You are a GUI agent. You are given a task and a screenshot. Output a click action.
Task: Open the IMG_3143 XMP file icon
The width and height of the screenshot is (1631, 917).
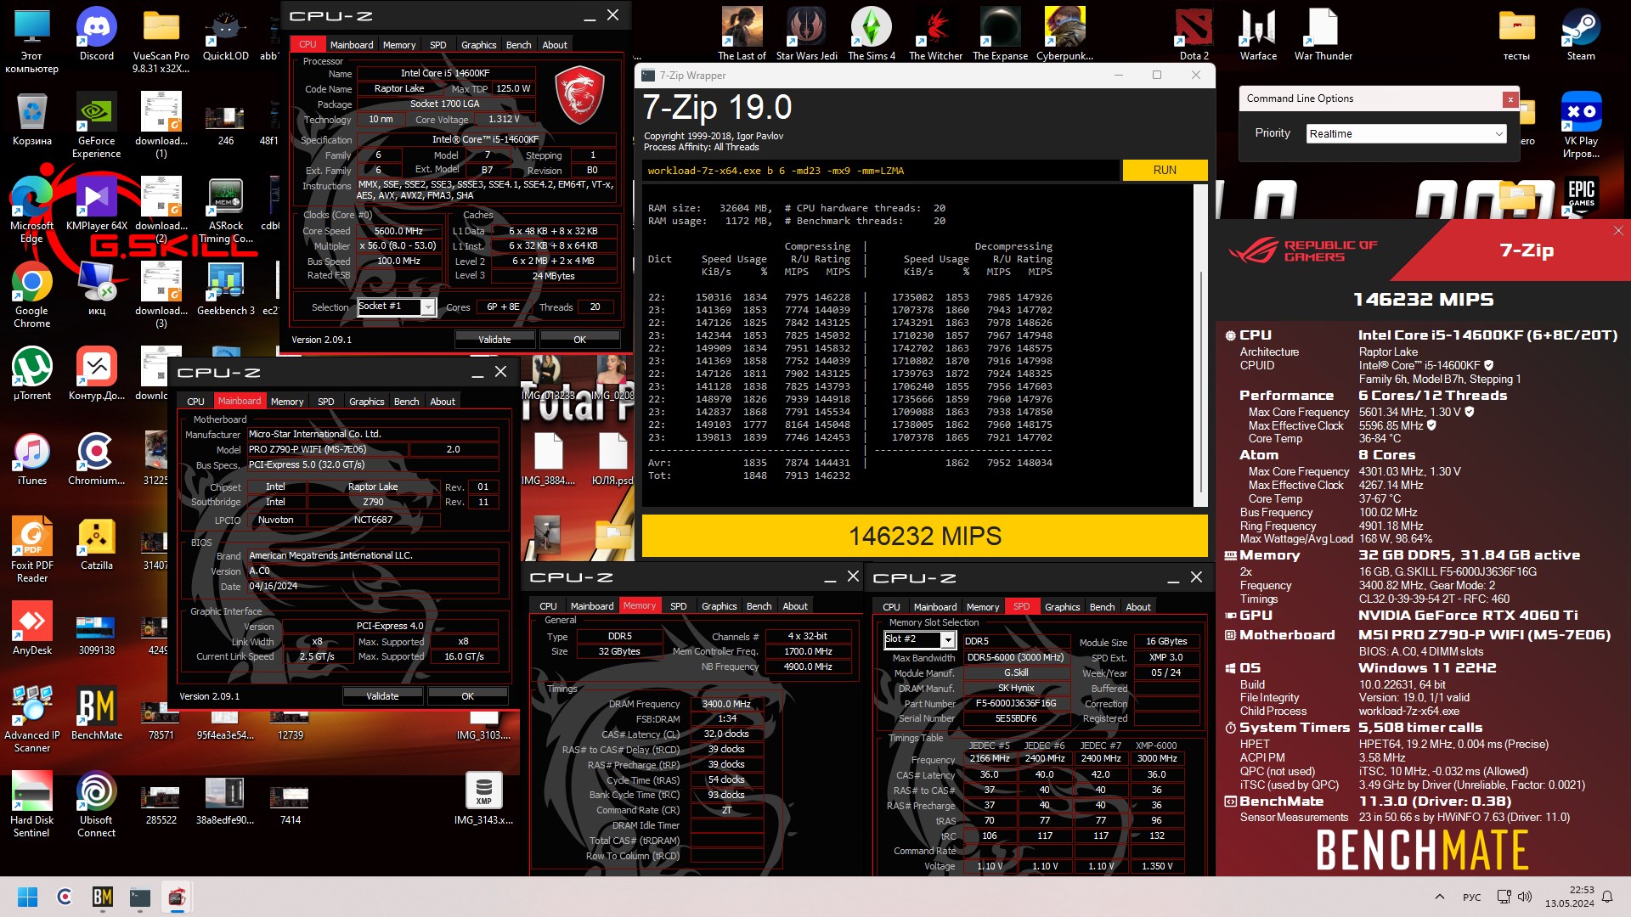tap(483, 798)
